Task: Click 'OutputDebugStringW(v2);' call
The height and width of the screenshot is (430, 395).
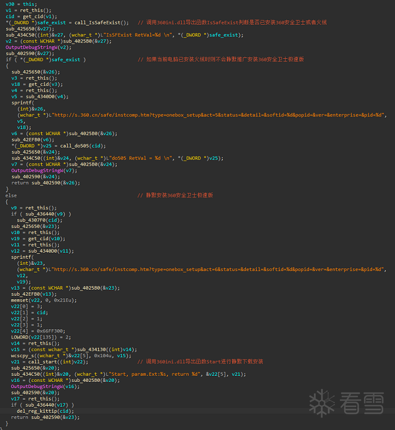Action: coord(38,48)
